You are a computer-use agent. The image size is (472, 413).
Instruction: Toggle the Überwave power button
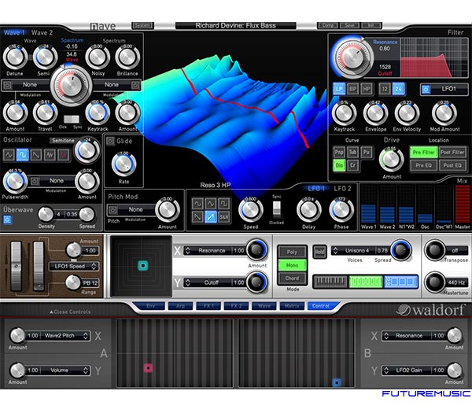(x=7, y=220)
